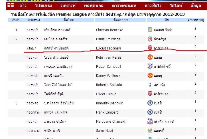
Task: Click Thai name โรแบร์โต้ โซลดาโด้
Action: 58,85
